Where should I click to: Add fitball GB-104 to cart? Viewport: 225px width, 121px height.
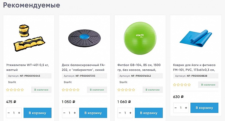point(149,113)
